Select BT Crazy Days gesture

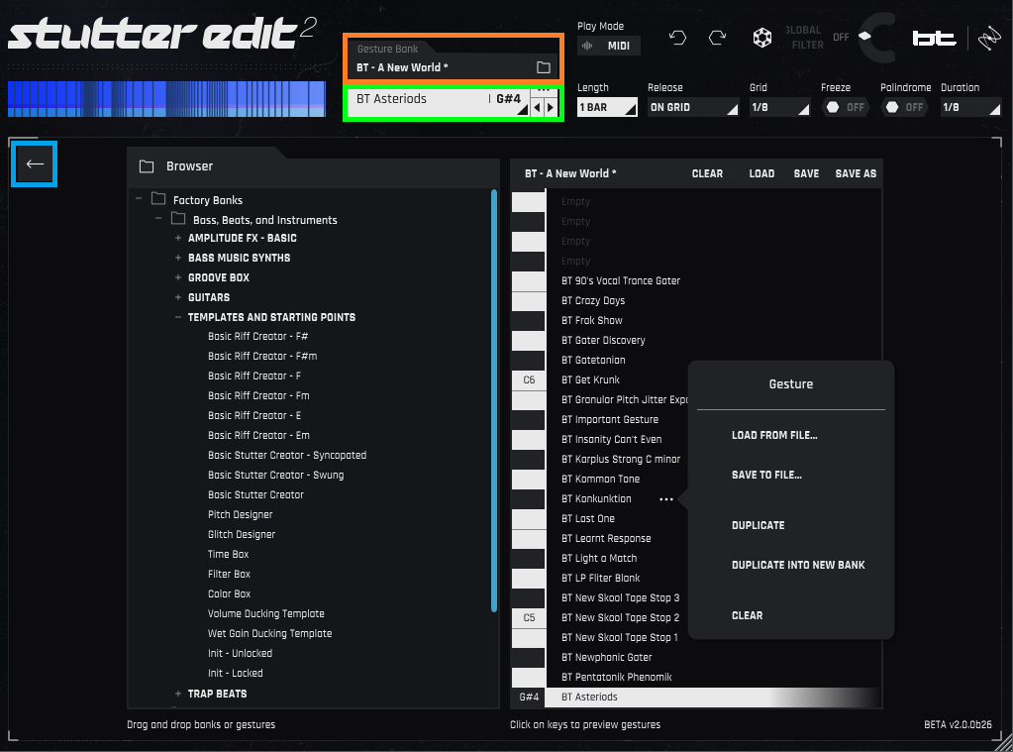[593, 300]
